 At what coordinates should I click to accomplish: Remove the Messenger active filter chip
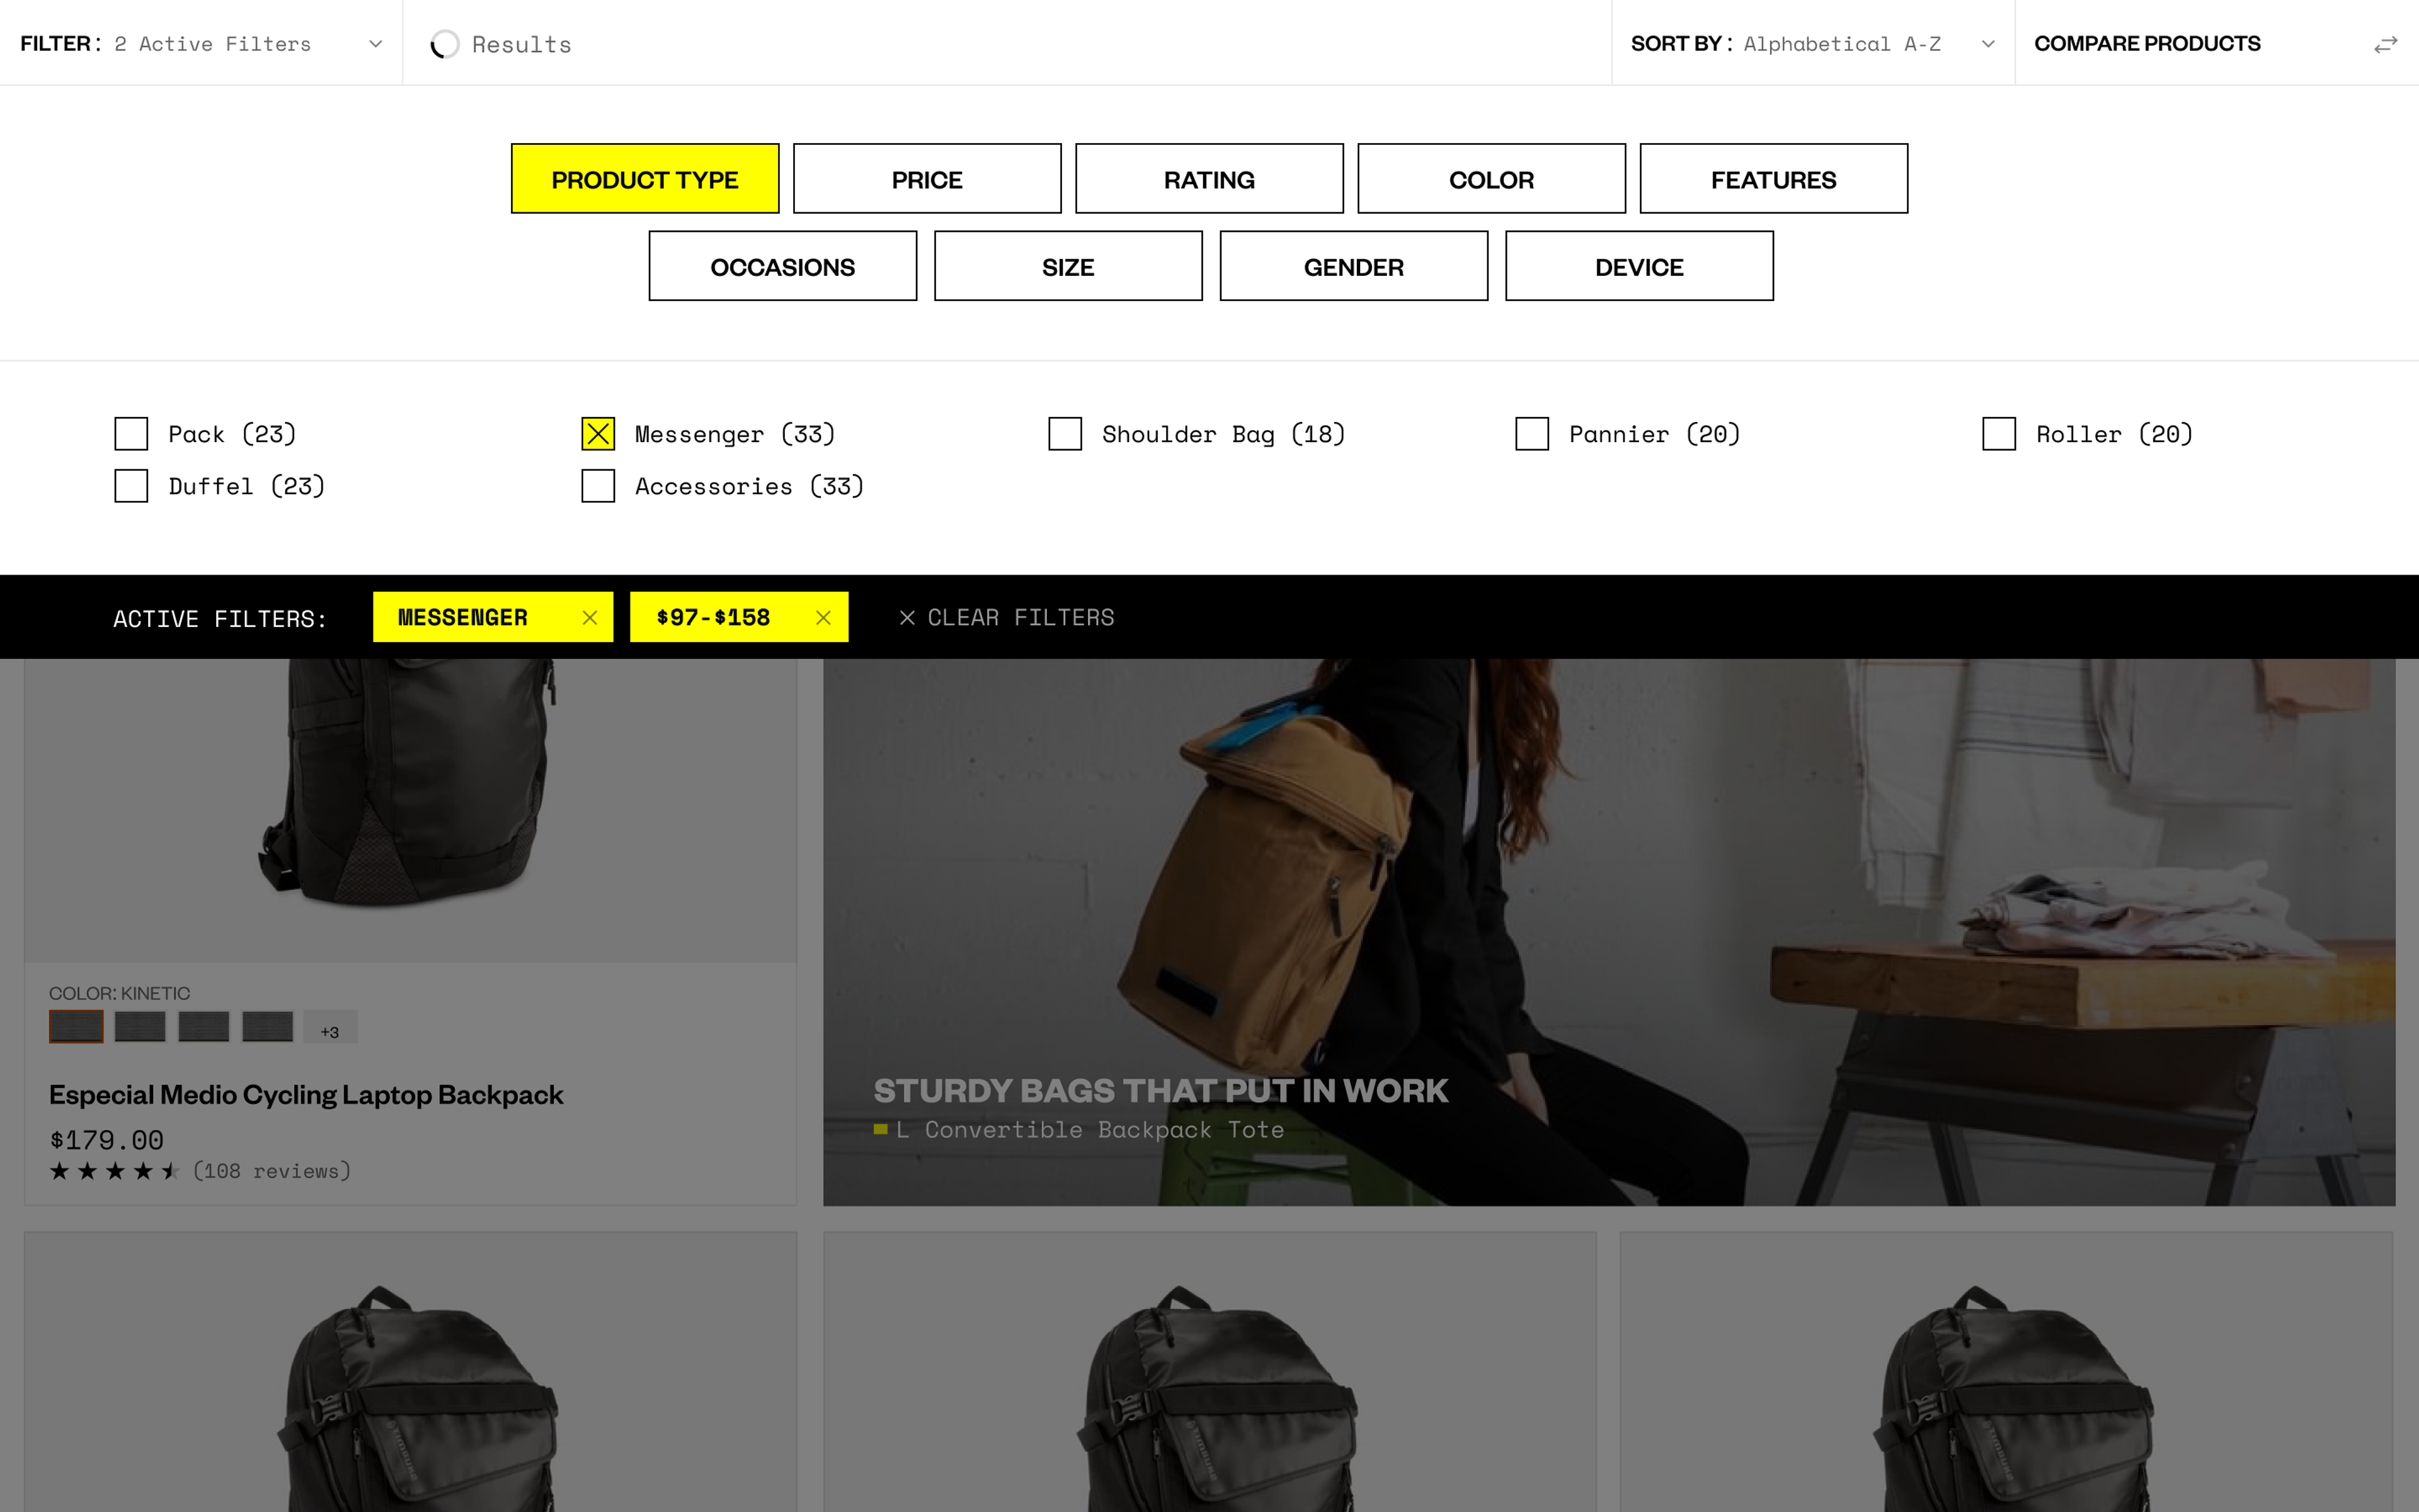(x=590, y=618)
